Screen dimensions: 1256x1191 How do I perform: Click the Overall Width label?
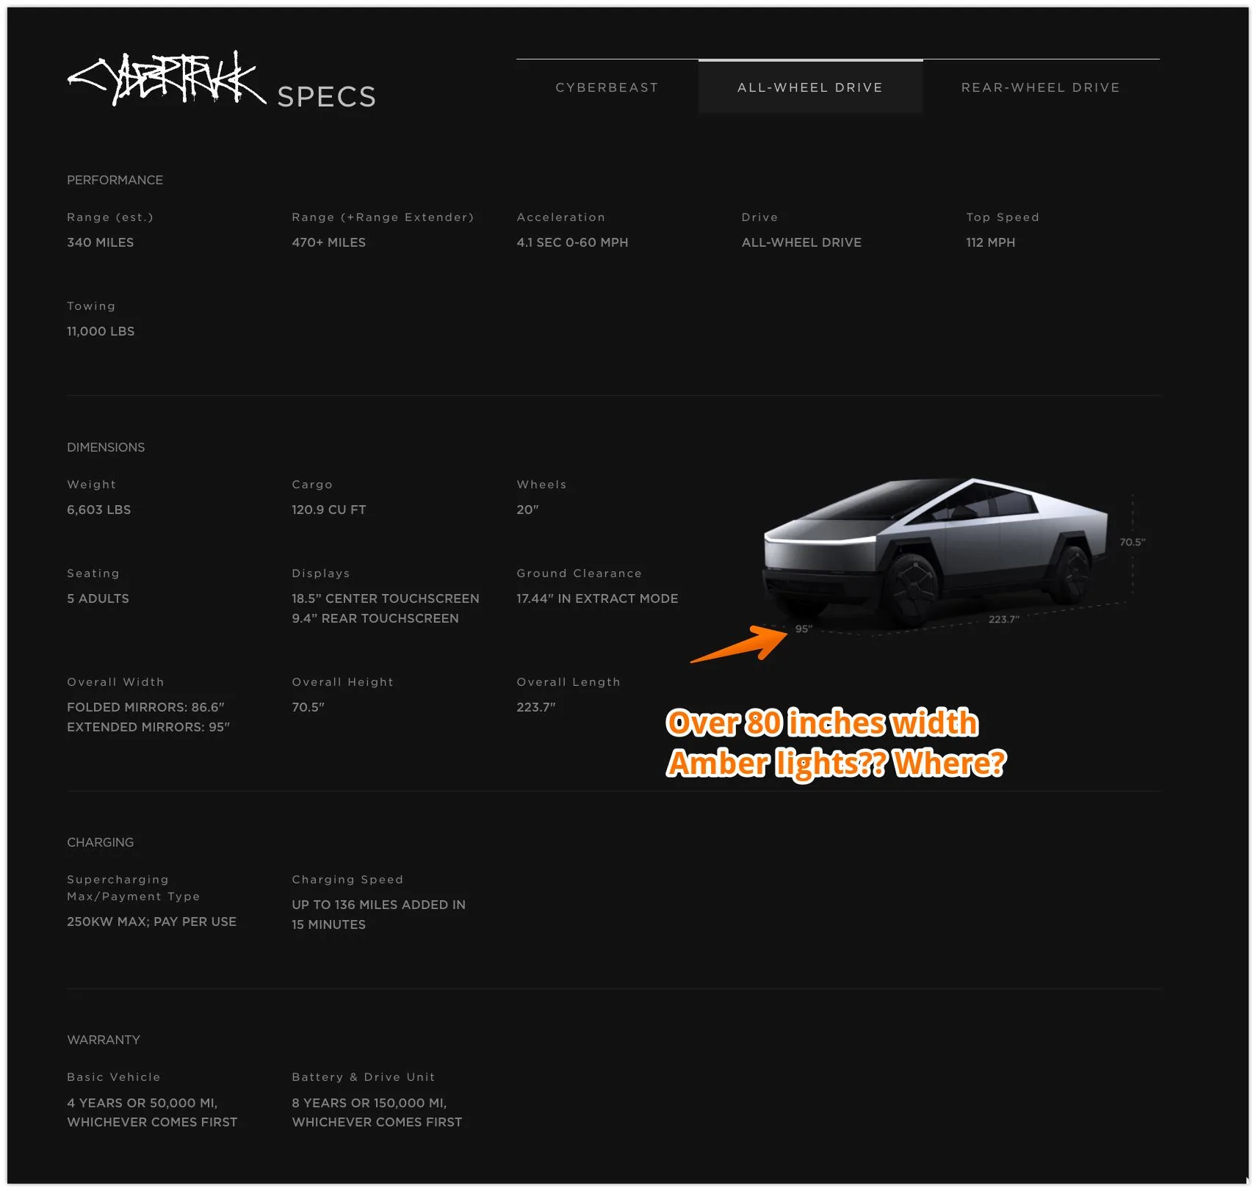coord(115,682)
